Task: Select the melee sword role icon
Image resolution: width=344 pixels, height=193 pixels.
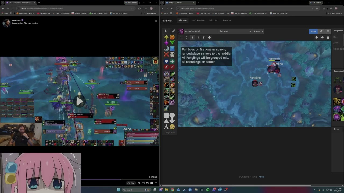Action: point(166,67)
